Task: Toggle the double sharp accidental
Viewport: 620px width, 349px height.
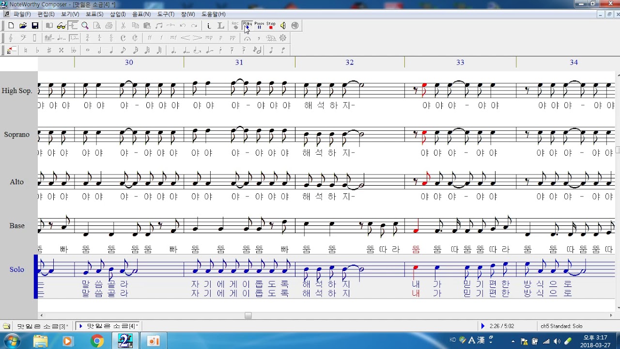Action: (61, 50)
